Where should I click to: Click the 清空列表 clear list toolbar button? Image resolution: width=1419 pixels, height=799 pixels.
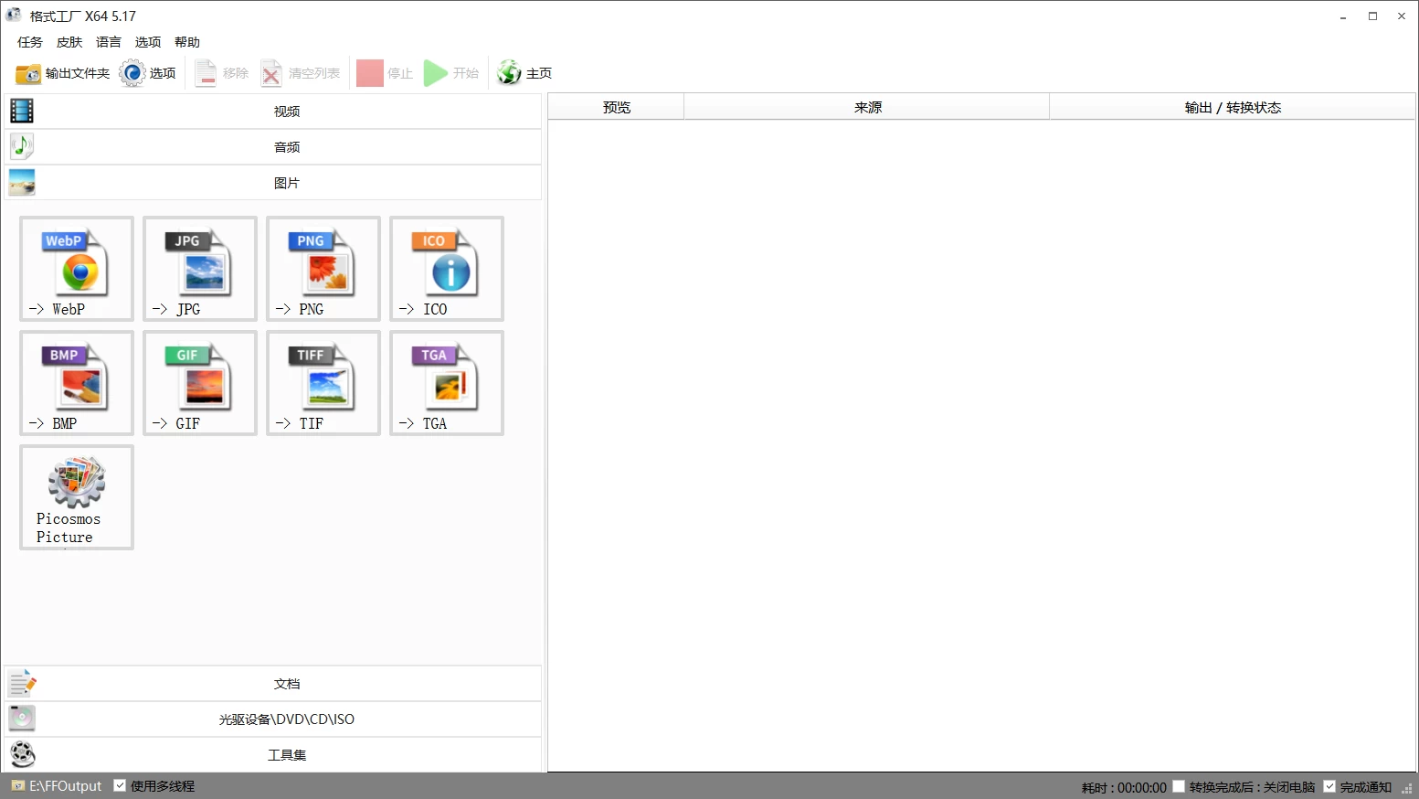point(300,73)
